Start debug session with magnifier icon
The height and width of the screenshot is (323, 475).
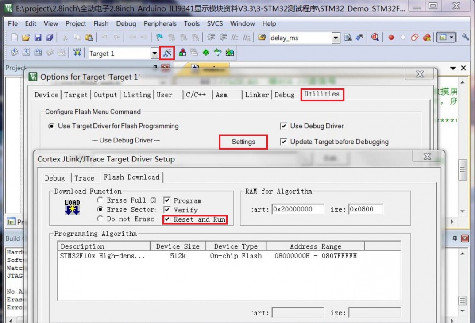coord(375,38)
